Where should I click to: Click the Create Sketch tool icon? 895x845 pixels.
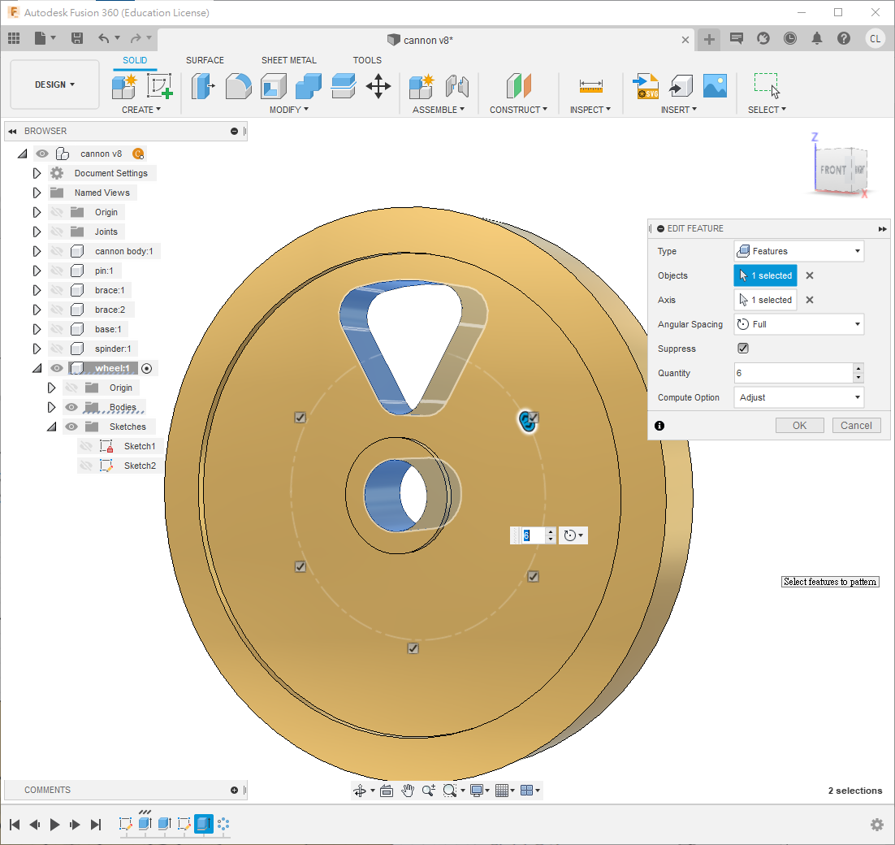click(159, 86)
